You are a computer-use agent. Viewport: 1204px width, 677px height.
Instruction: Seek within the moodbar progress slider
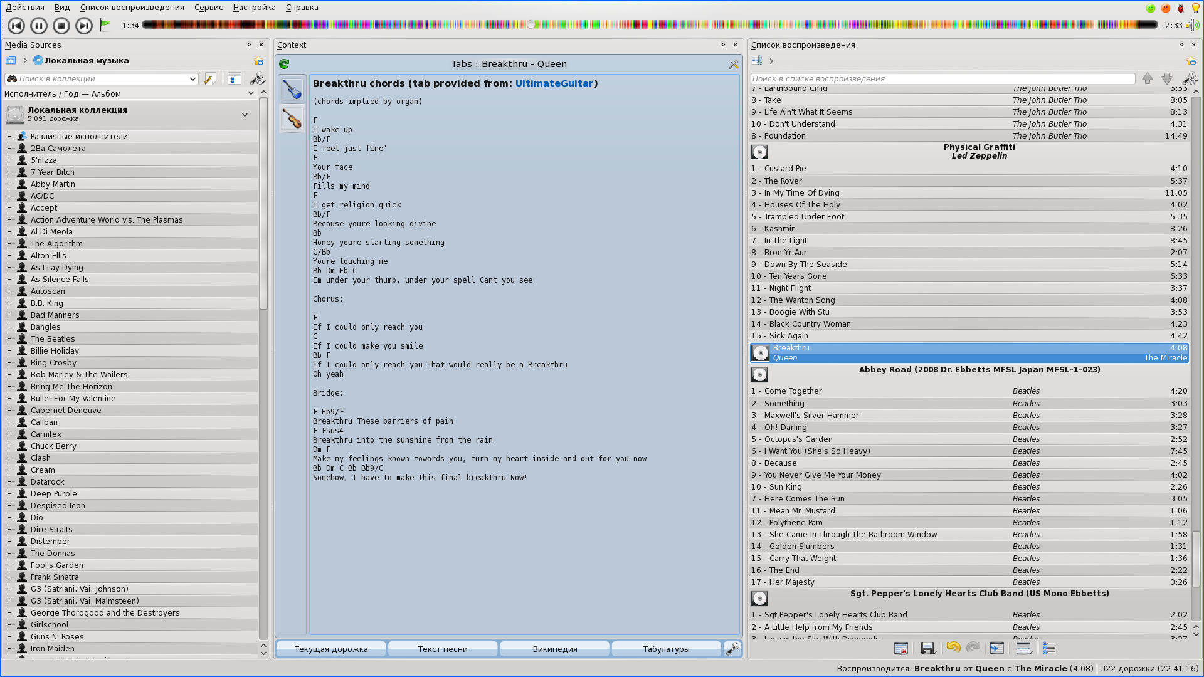pyautogui.click(x=650, y=24)
